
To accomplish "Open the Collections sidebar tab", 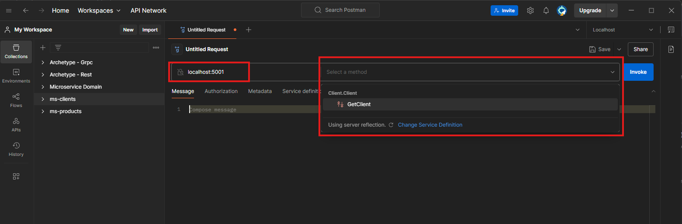I will pyautogui.click(x=16, y=52).
